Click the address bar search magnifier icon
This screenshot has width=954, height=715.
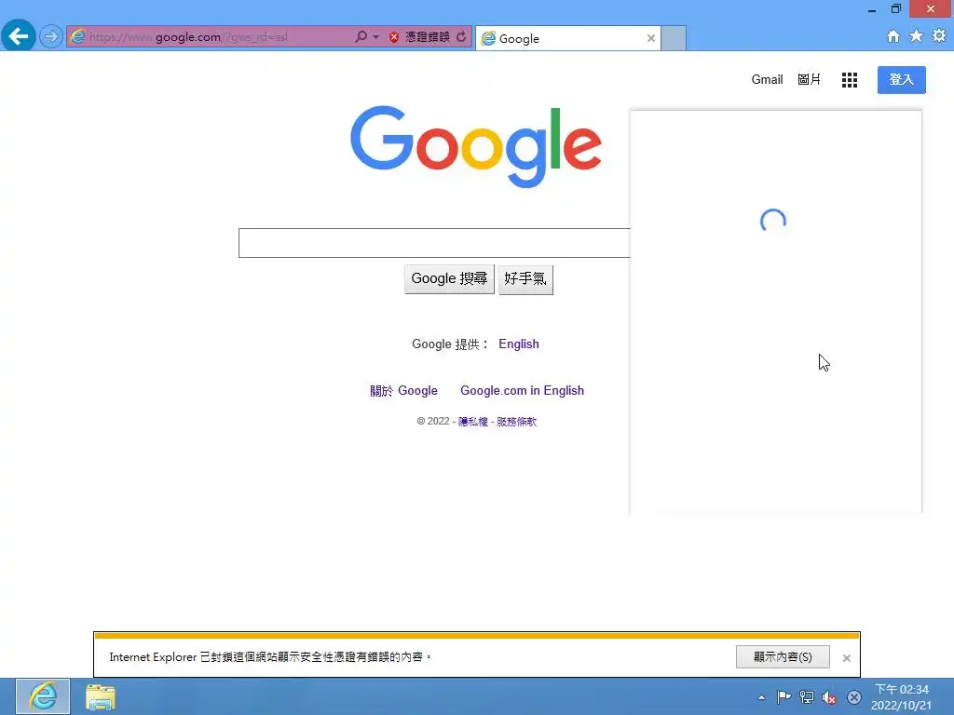(361, 36)
